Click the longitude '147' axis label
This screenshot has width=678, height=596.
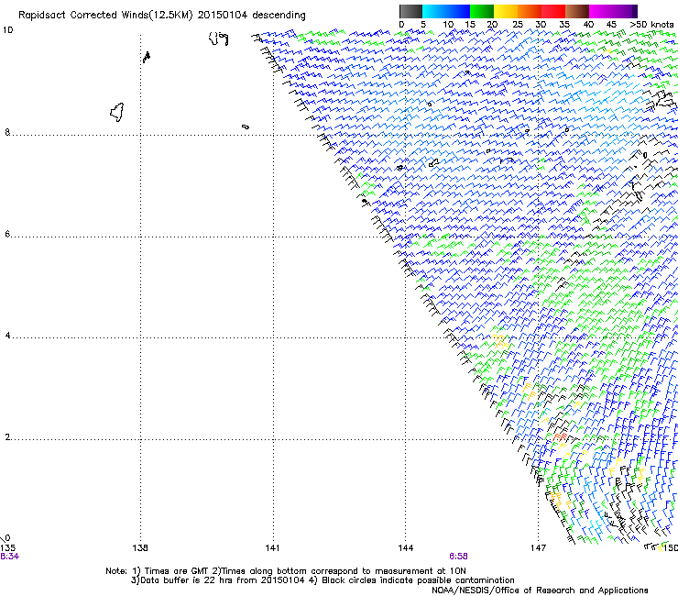(x=538, y=548)
